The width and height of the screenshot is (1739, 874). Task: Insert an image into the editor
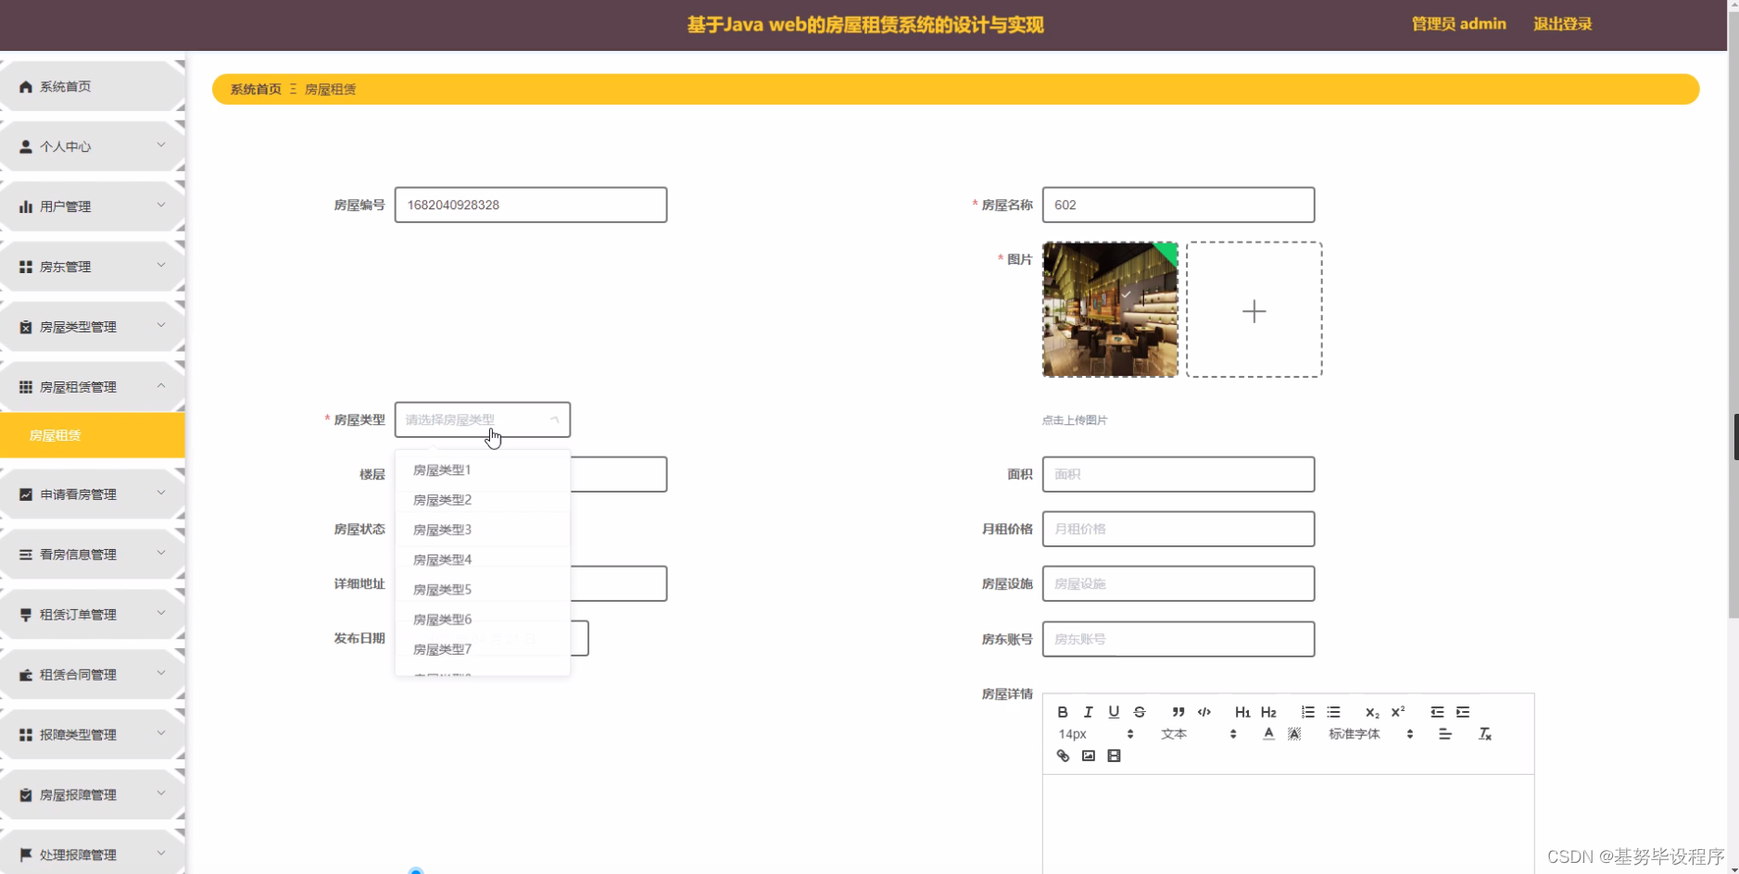1089,755
